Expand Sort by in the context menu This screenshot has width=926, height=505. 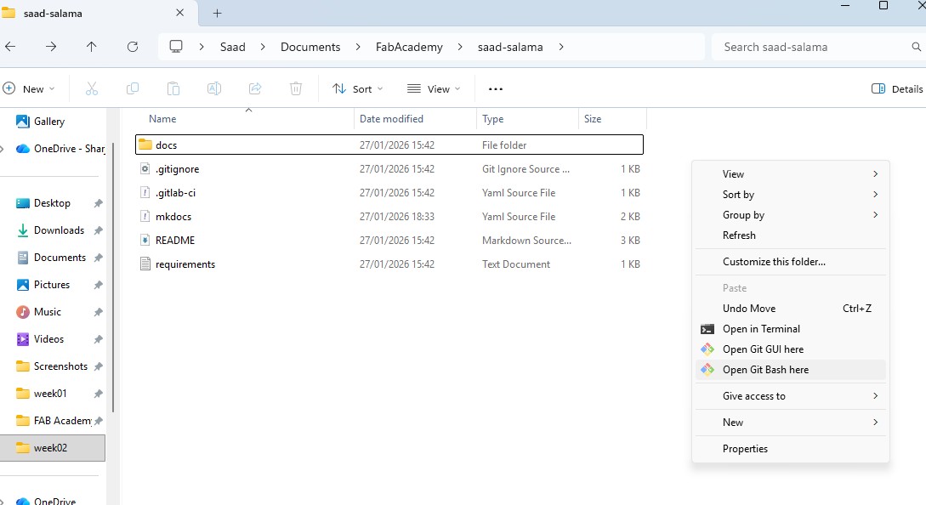coord(791,195)
